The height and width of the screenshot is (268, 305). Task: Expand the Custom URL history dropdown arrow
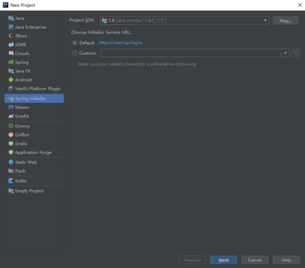pyautogui.click(x=285, y=53)
